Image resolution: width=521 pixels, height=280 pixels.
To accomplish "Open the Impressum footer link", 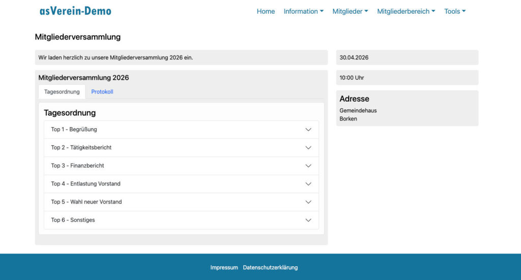I will (x=224, y=267).
